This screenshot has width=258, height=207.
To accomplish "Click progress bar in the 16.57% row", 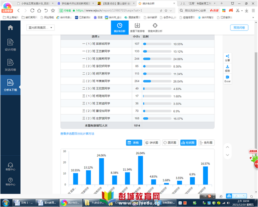I will click(x=157, y=119).
